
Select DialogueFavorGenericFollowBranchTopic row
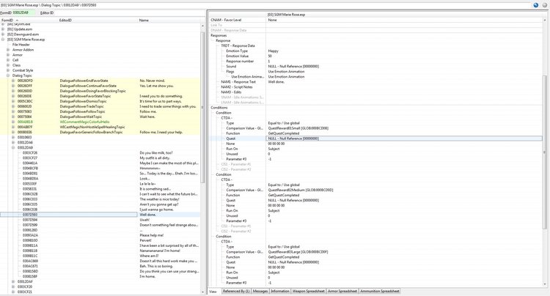100,133
